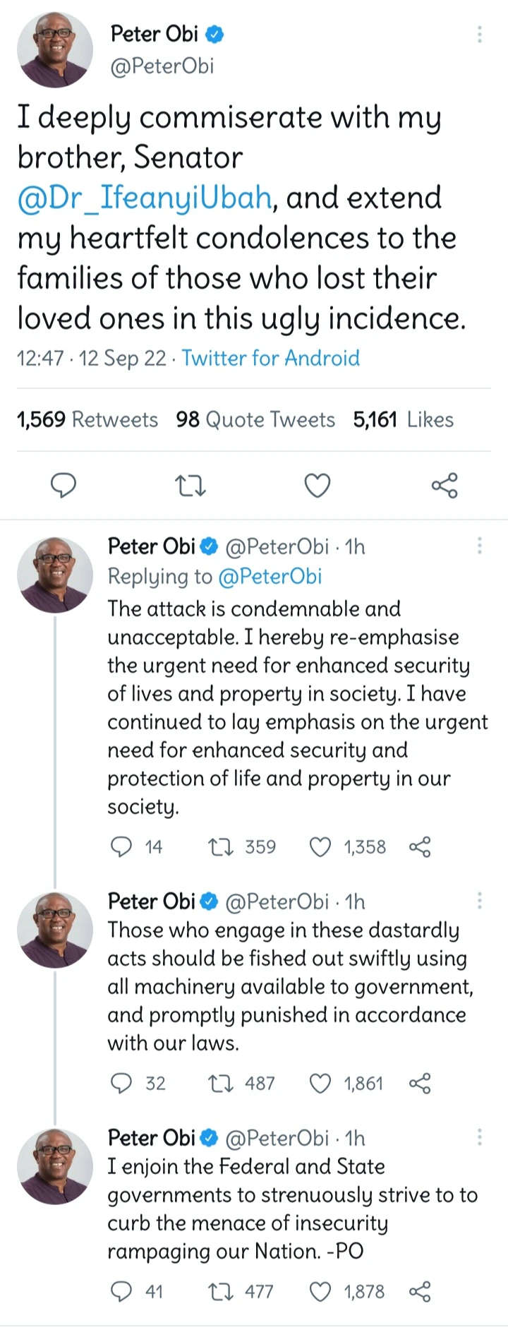
Task: Like the 'dastardly acts' reply tweet
Action: coord(321,1083)
